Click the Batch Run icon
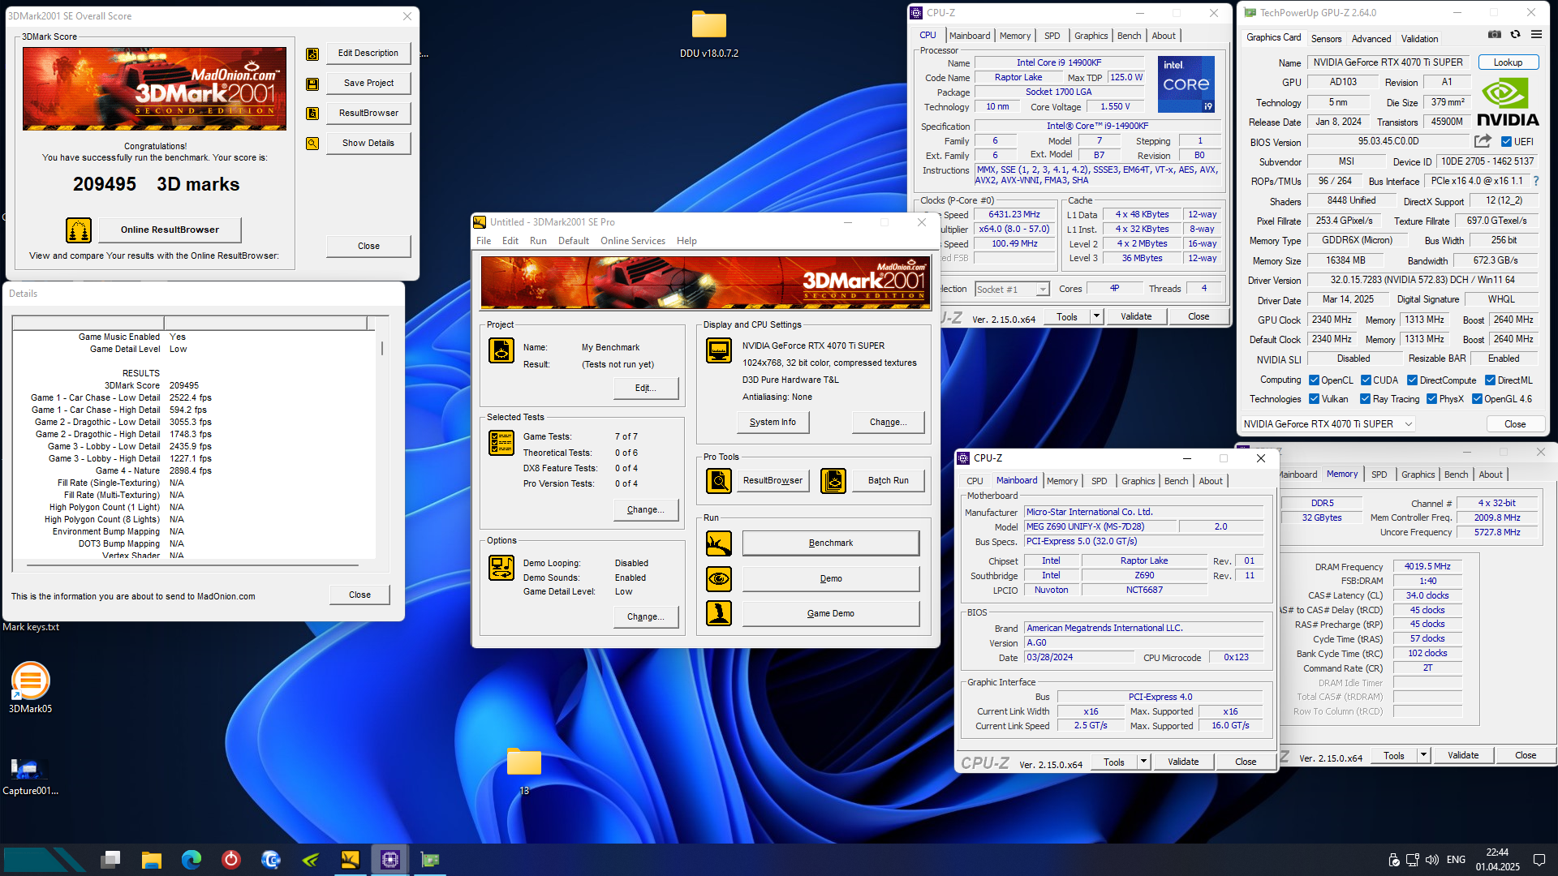The width and height of the screenshot is (1558, 876). [x=833, y=481]
